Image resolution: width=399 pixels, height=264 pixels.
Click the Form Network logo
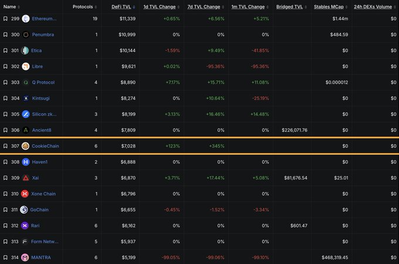tap(25, 241)
